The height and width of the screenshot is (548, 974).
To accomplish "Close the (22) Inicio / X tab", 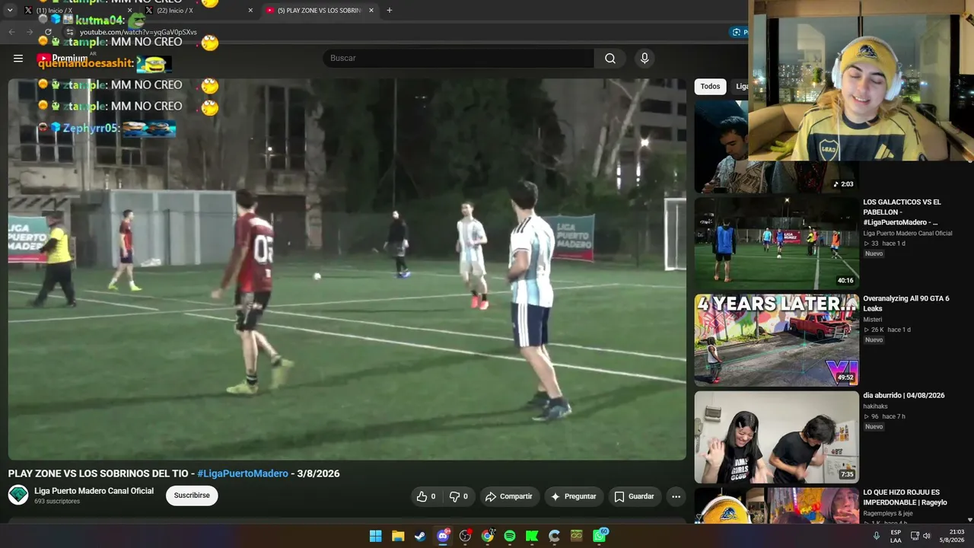I will click(250, 11).
